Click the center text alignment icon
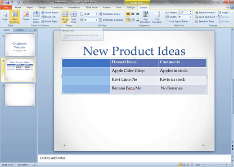Image resolution: width=234 pixels, height=167 pixels. [133, 14]
